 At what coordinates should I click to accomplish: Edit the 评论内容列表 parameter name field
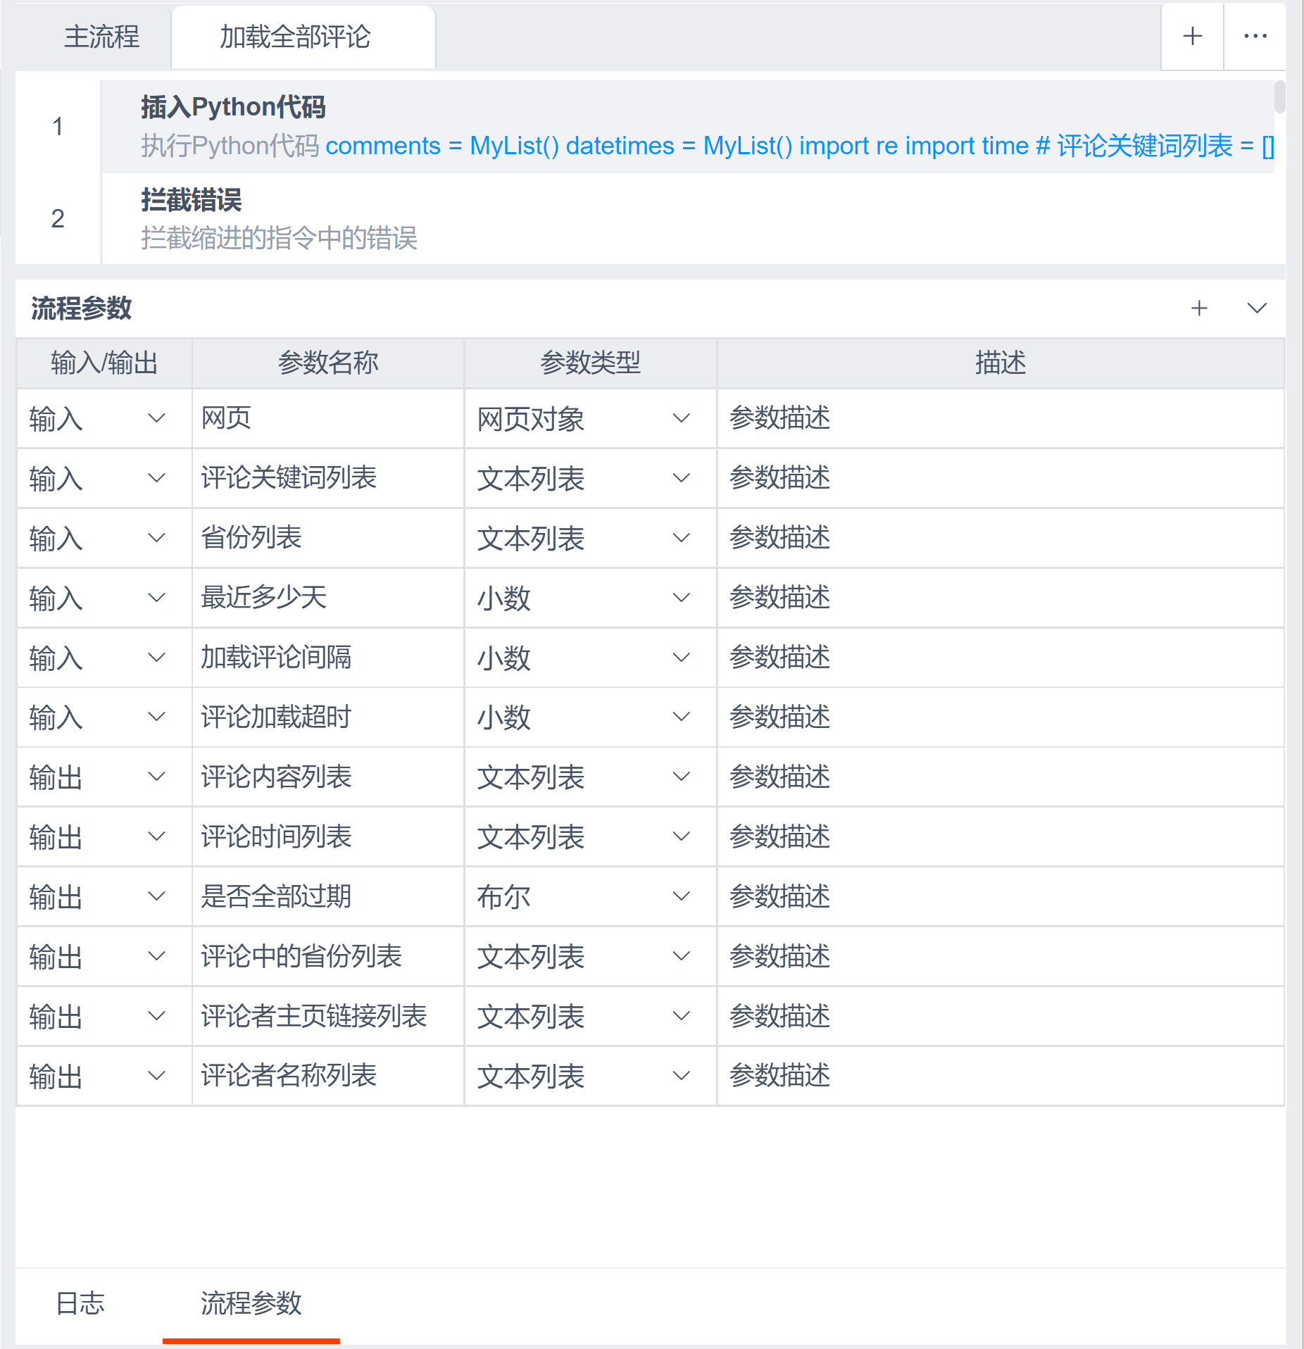tap(327, 777)
